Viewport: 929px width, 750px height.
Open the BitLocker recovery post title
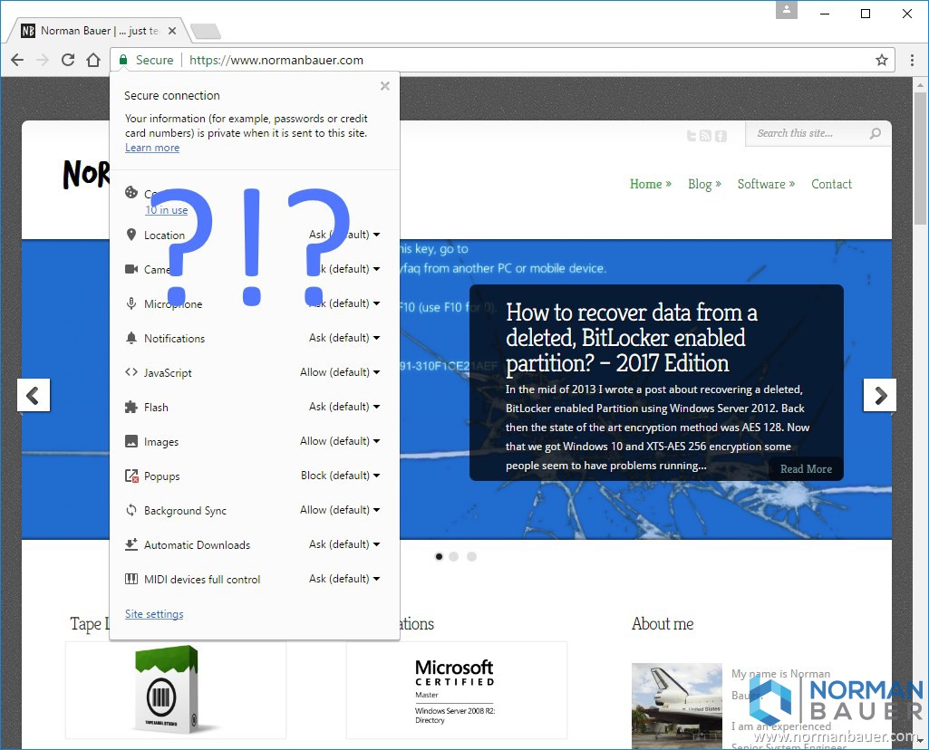(x=632, y=338)
